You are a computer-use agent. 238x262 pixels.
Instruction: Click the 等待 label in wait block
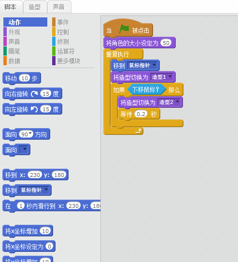pos(126,114)
